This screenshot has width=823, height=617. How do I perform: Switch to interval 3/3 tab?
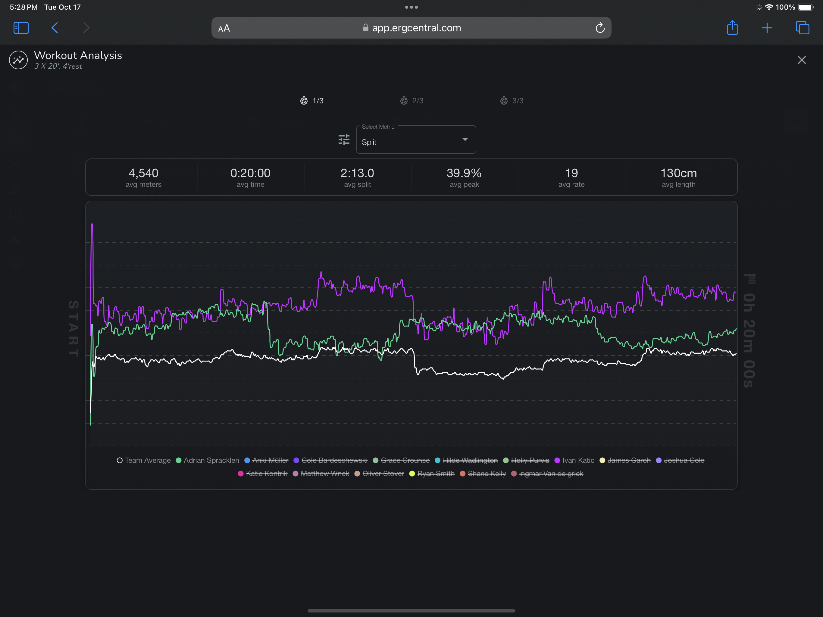(512, 101)
